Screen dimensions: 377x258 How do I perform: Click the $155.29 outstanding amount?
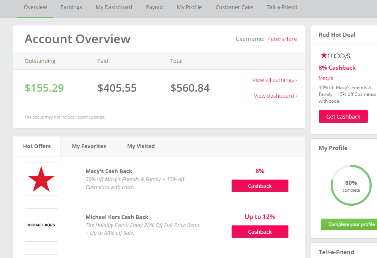click(x=44, y=88)
